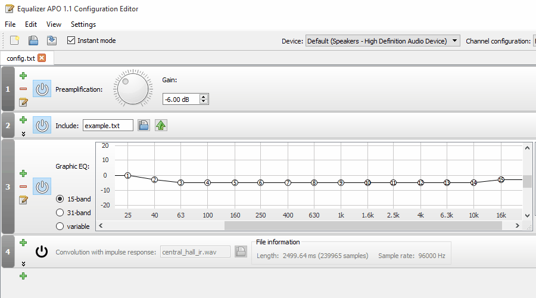Open the File menu
536x298 pixels.
tap(10, 24)
